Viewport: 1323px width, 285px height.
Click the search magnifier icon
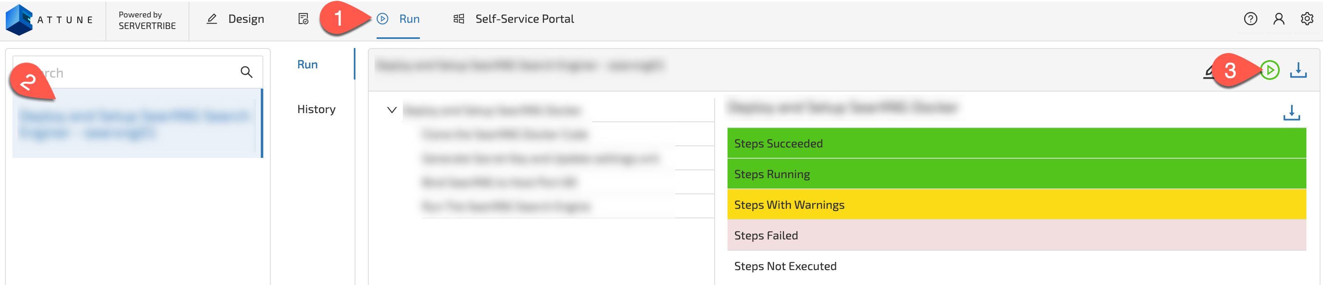point(247,72)
